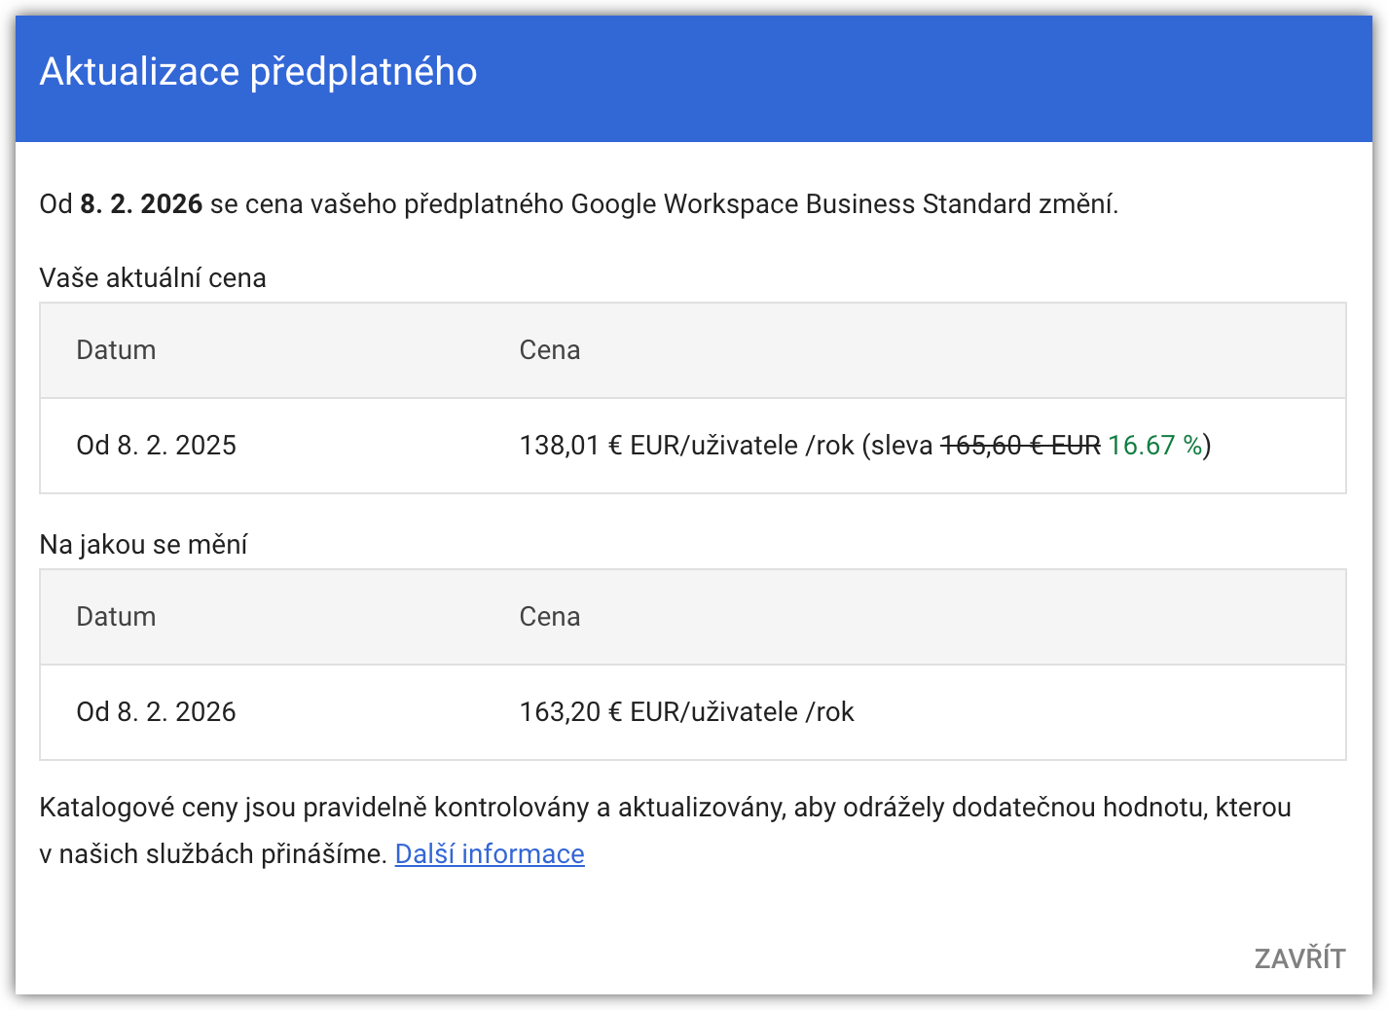Click the Na jakou se mění heading
The width and height of the screenshot is (1388, 1010).
coord(143,545)
